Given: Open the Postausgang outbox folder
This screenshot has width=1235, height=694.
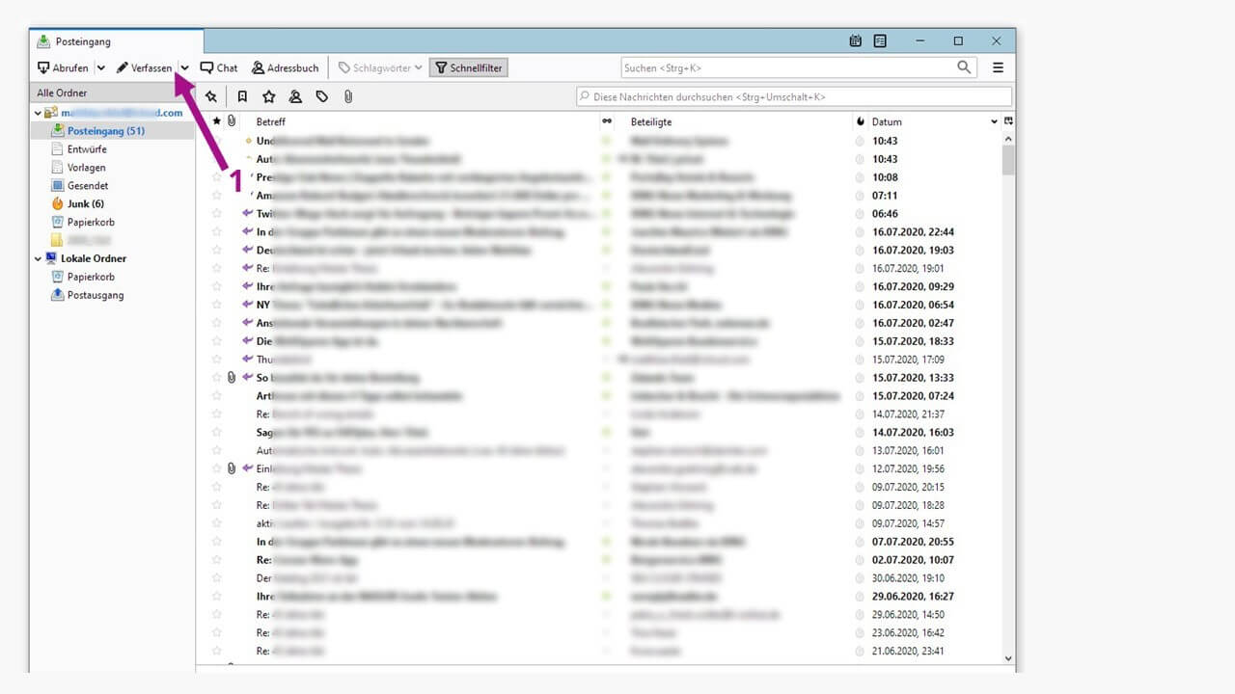Looking at the screenshot, I should (x=95, y=295).
